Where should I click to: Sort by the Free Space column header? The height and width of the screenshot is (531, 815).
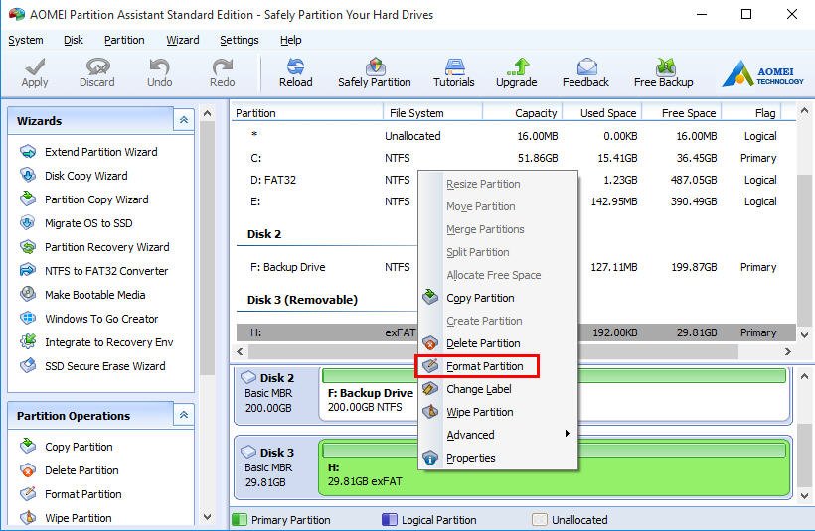pyautogui.click(x=682, y=113)
